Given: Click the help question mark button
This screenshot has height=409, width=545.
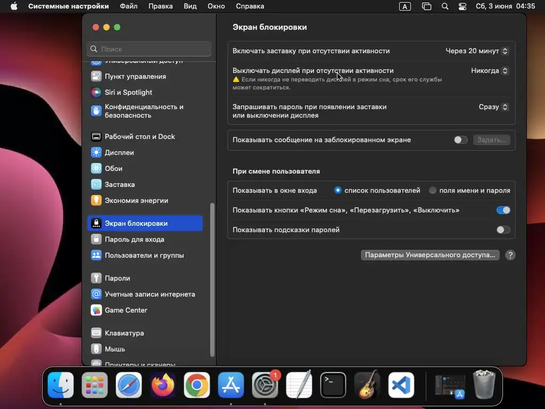Looking at the screenshot, I should (x=510, y=255).
